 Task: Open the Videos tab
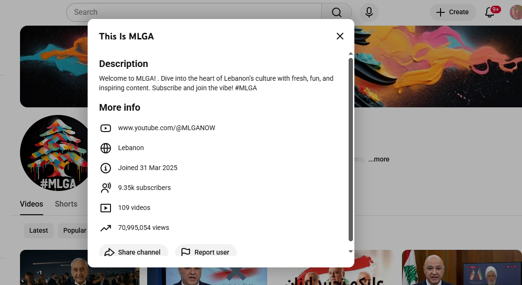[x=31, y=204]
